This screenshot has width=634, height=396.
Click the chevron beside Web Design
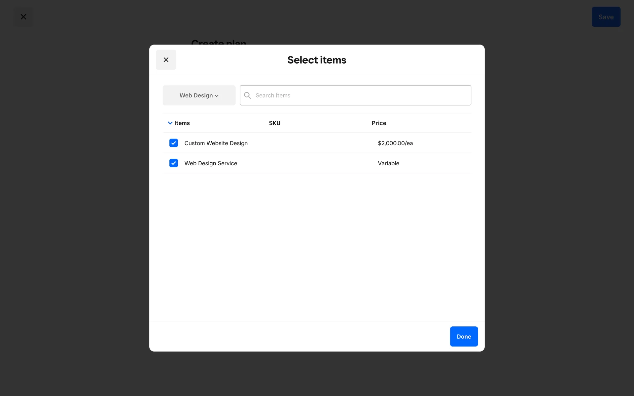(x=217, y=96)
